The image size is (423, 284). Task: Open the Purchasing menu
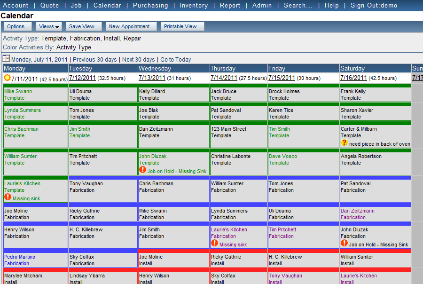(150, 6)
